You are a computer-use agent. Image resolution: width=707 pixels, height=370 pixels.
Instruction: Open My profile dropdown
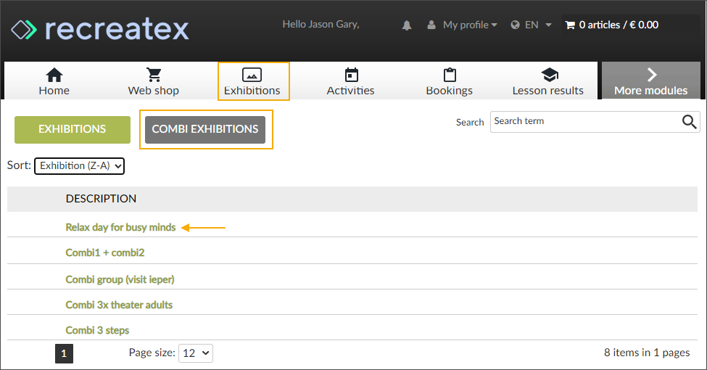point(470,25)
